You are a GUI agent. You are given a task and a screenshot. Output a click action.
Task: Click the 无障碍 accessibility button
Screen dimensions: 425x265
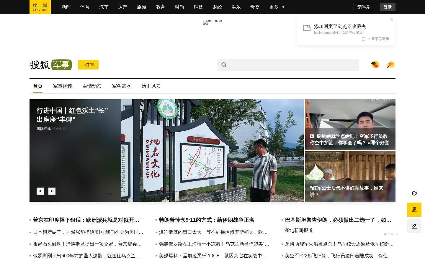(x=363, y=7)
